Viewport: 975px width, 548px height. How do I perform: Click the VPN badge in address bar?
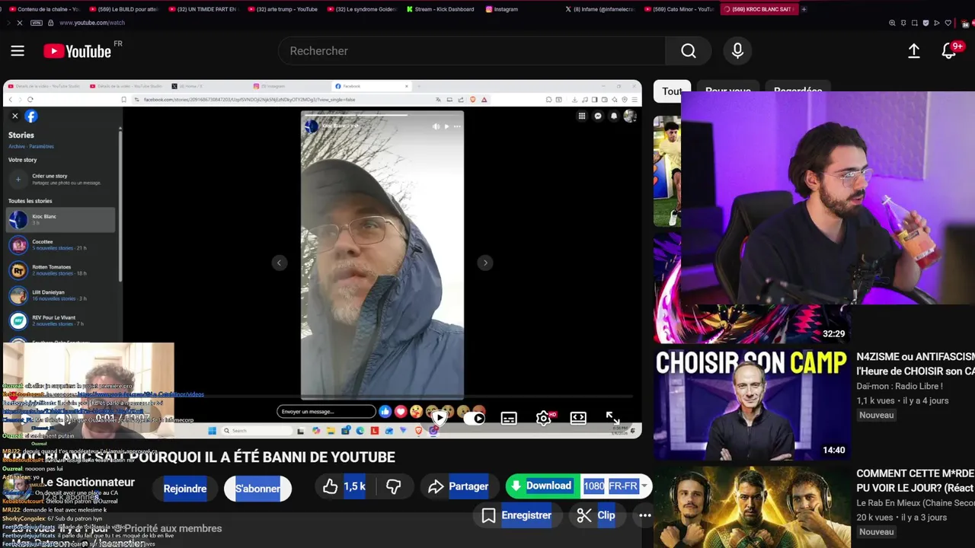coord(37,23)
